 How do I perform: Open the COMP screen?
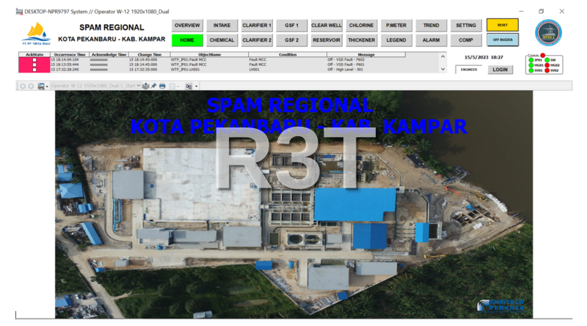point(466,40)
